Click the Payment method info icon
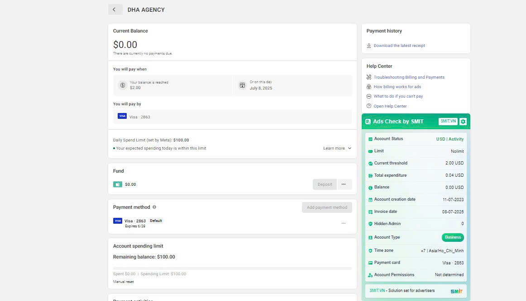The height and width of the screenshot is (301, 526). point(154,207)
